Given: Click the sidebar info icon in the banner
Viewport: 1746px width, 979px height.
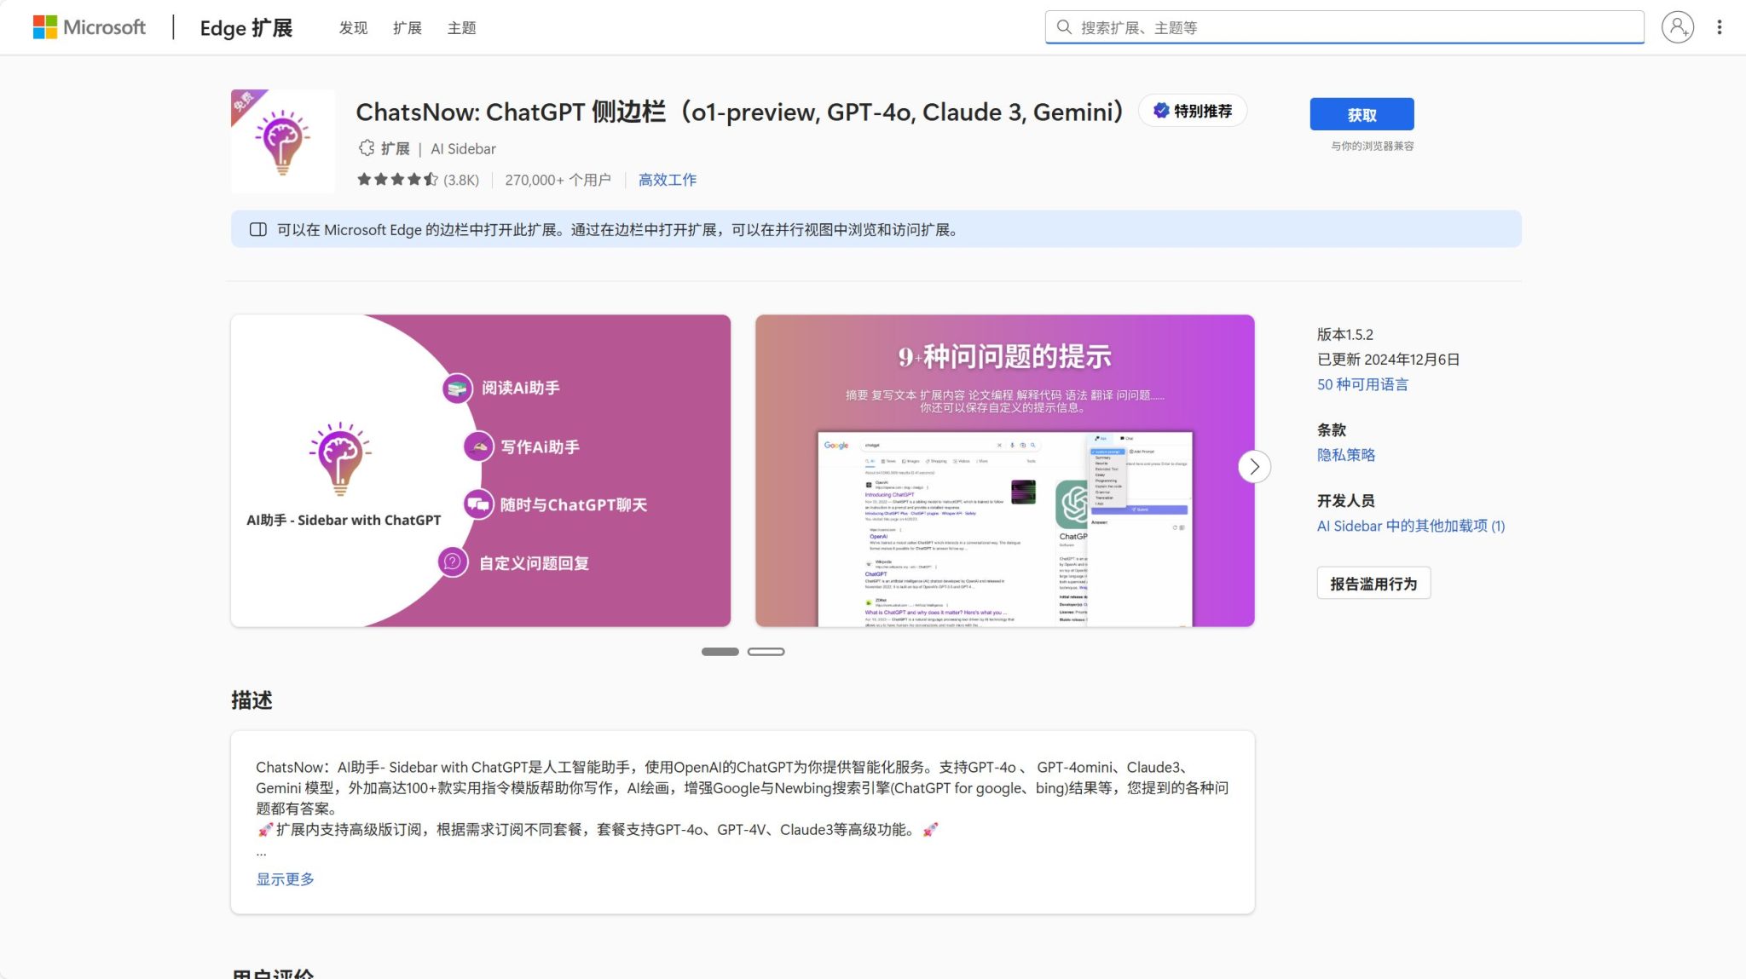Looking at the screenshot, I should point(258,229).
